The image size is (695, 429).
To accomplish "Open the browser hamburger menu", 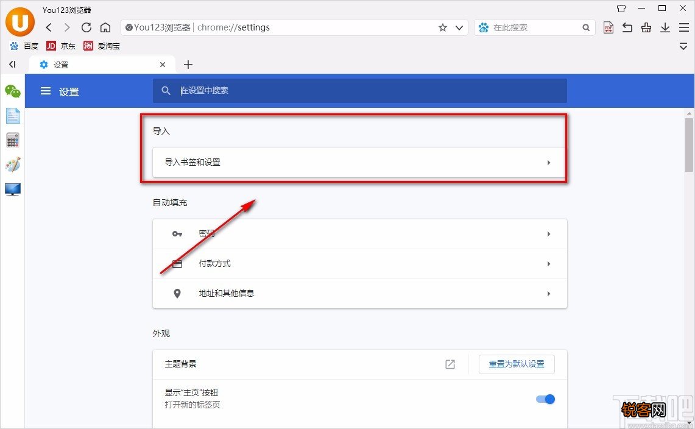I will tap(684, 27).
